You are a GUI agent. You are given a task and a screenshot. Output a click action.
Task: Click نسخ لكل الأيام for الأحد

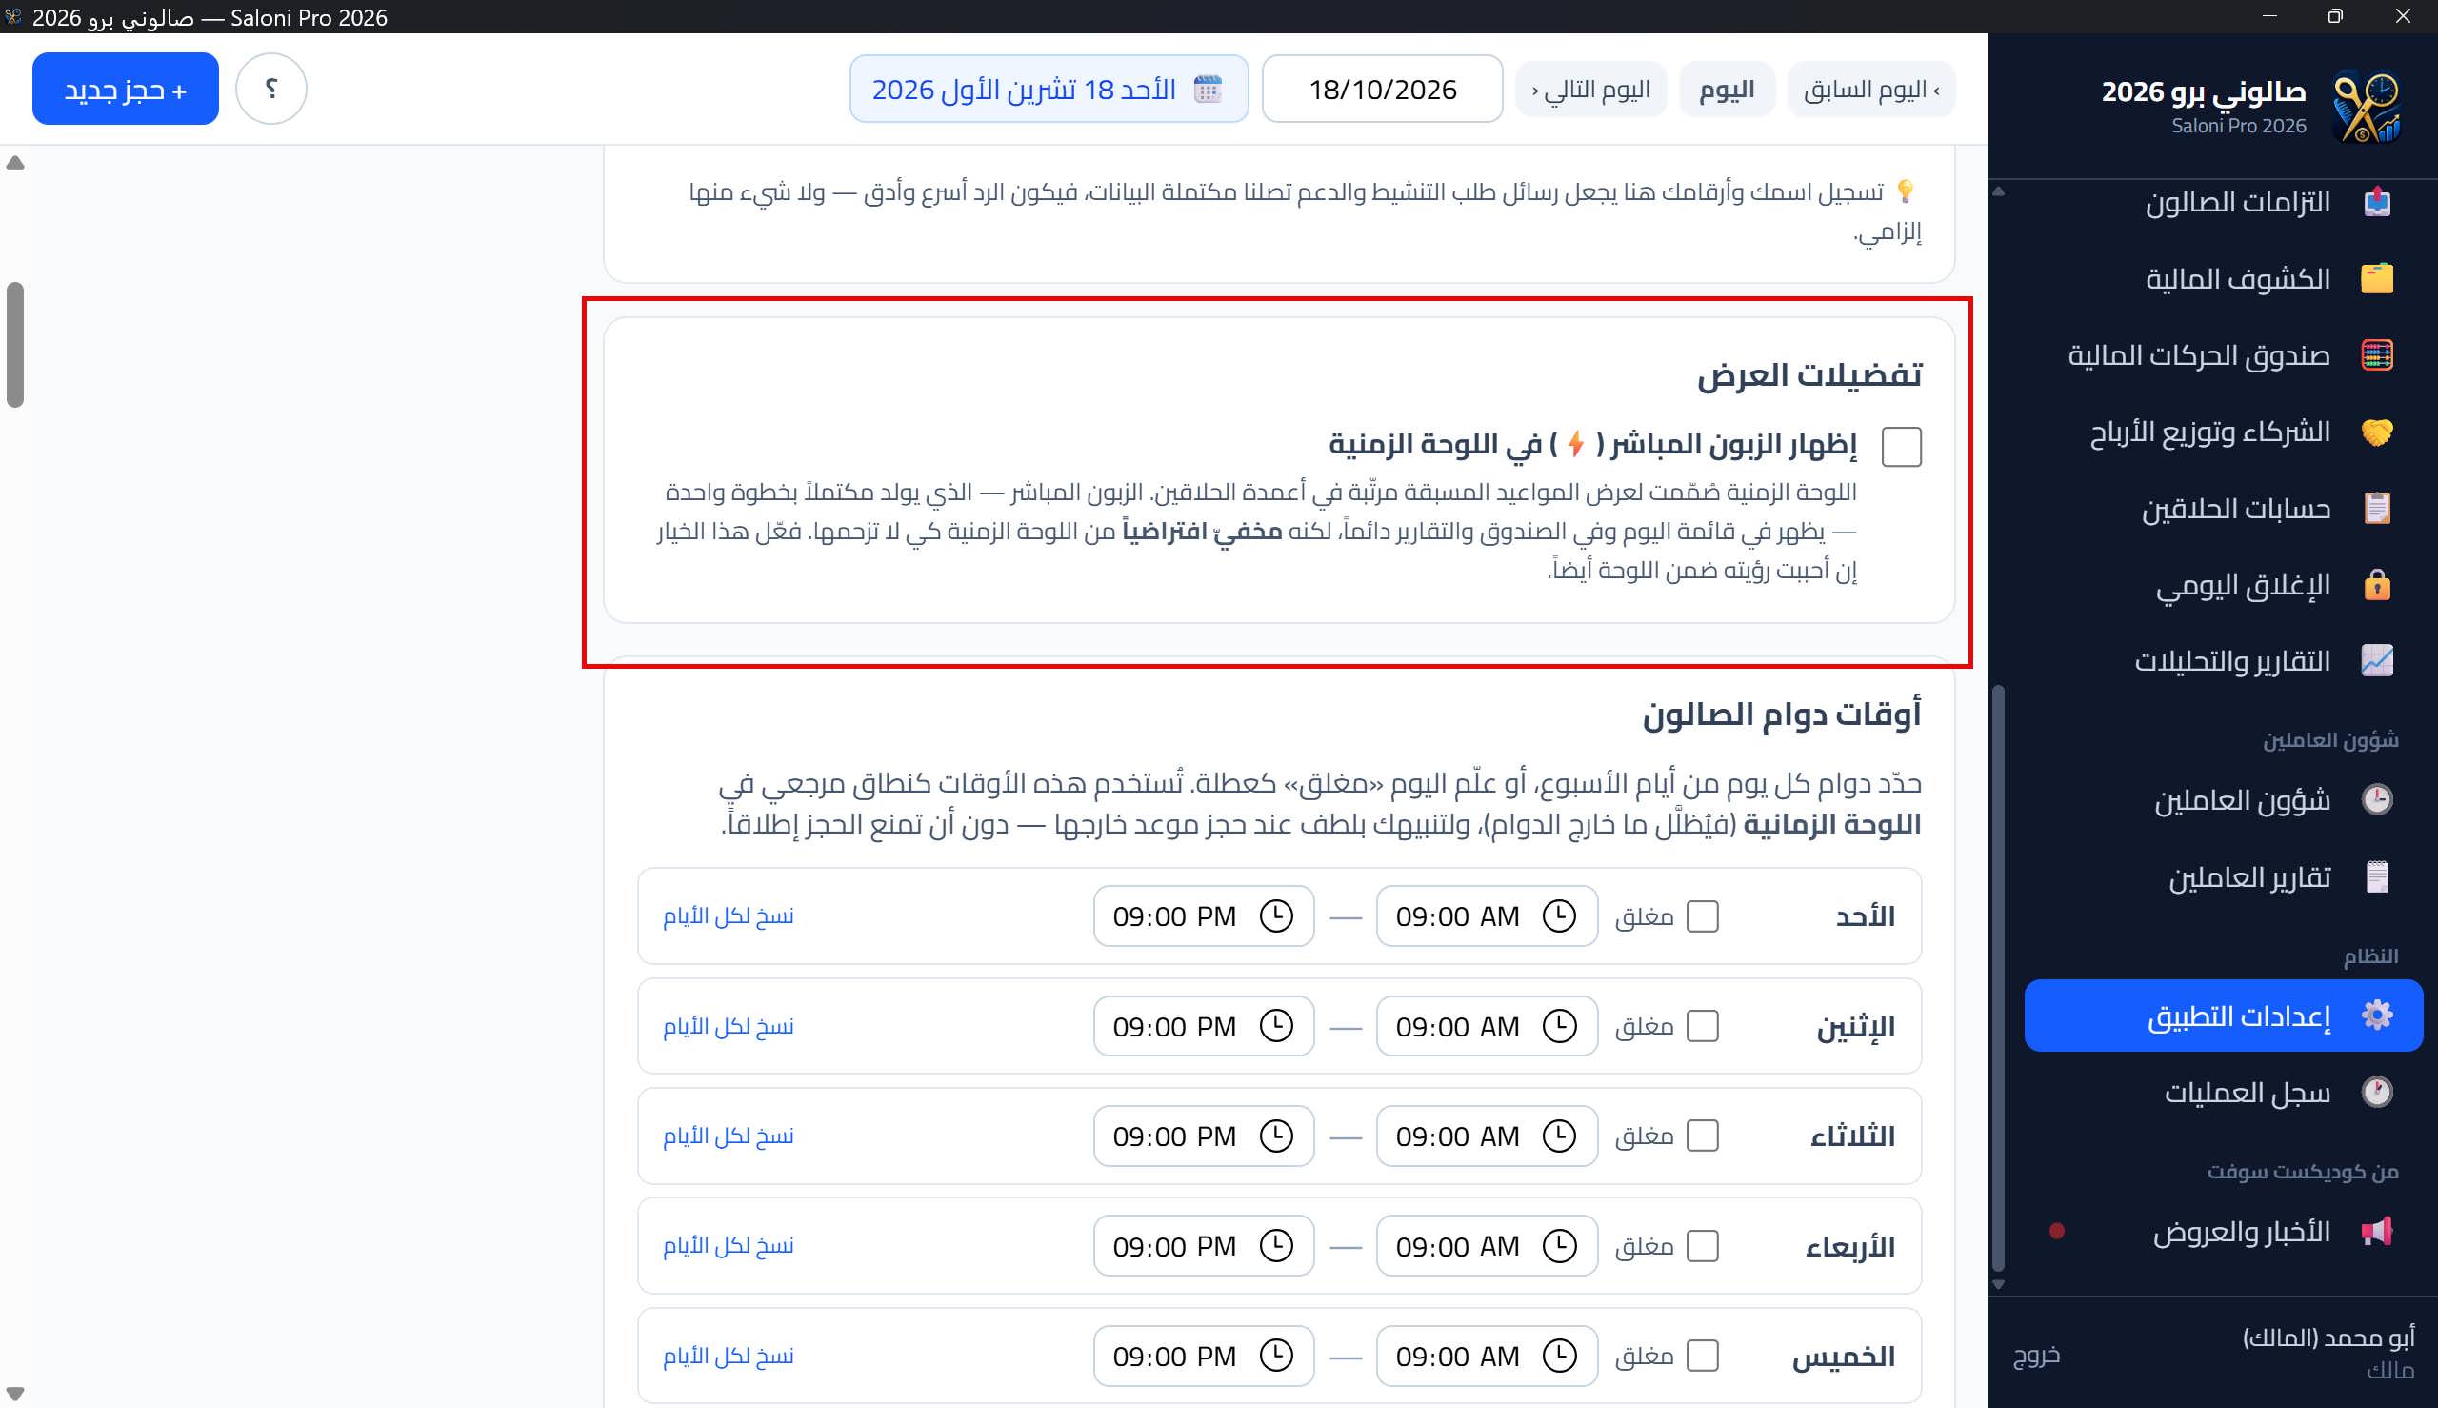(x=728, y=915)
